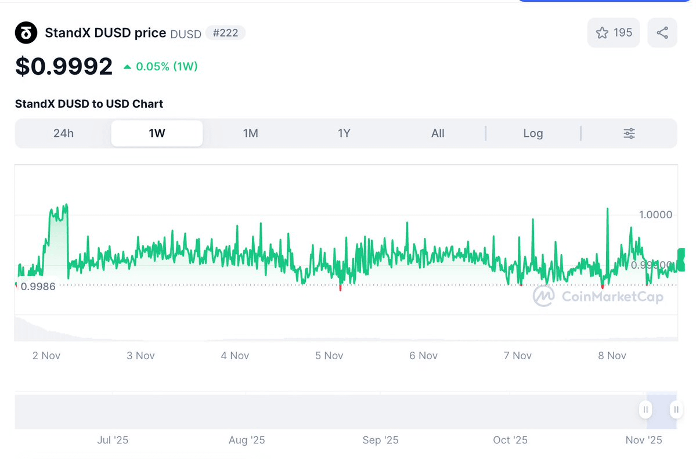Click the $0.9992 current price

pyautogui.click(x=64, y=67)
